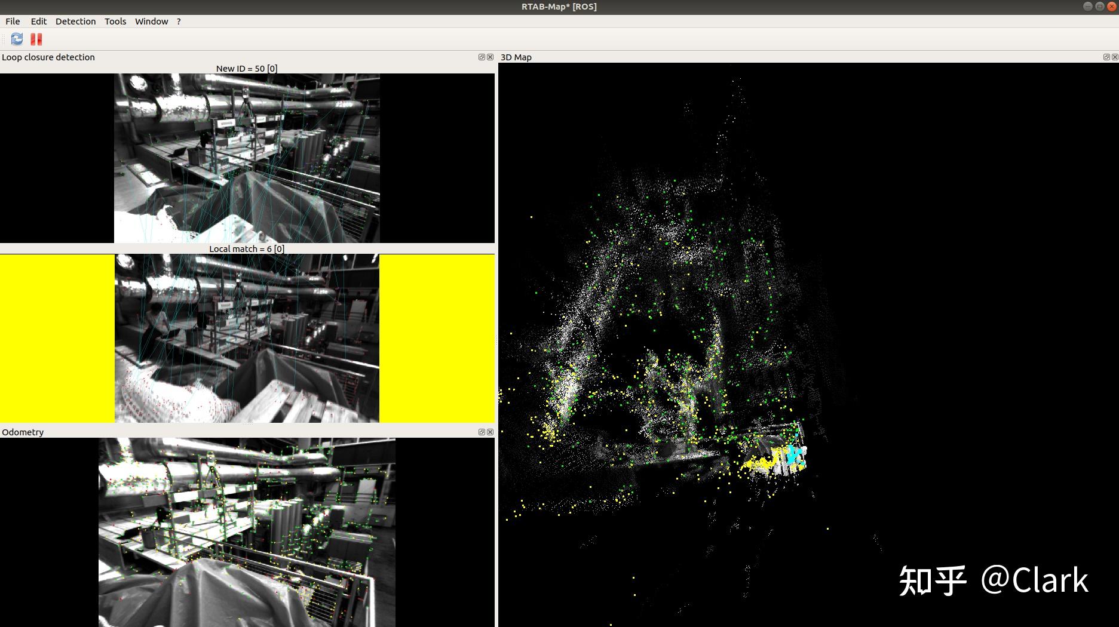Viewport: 1119px width, 627px height.
Task: Select the New ID = 50 image view
Action: [x=247, y=158]
